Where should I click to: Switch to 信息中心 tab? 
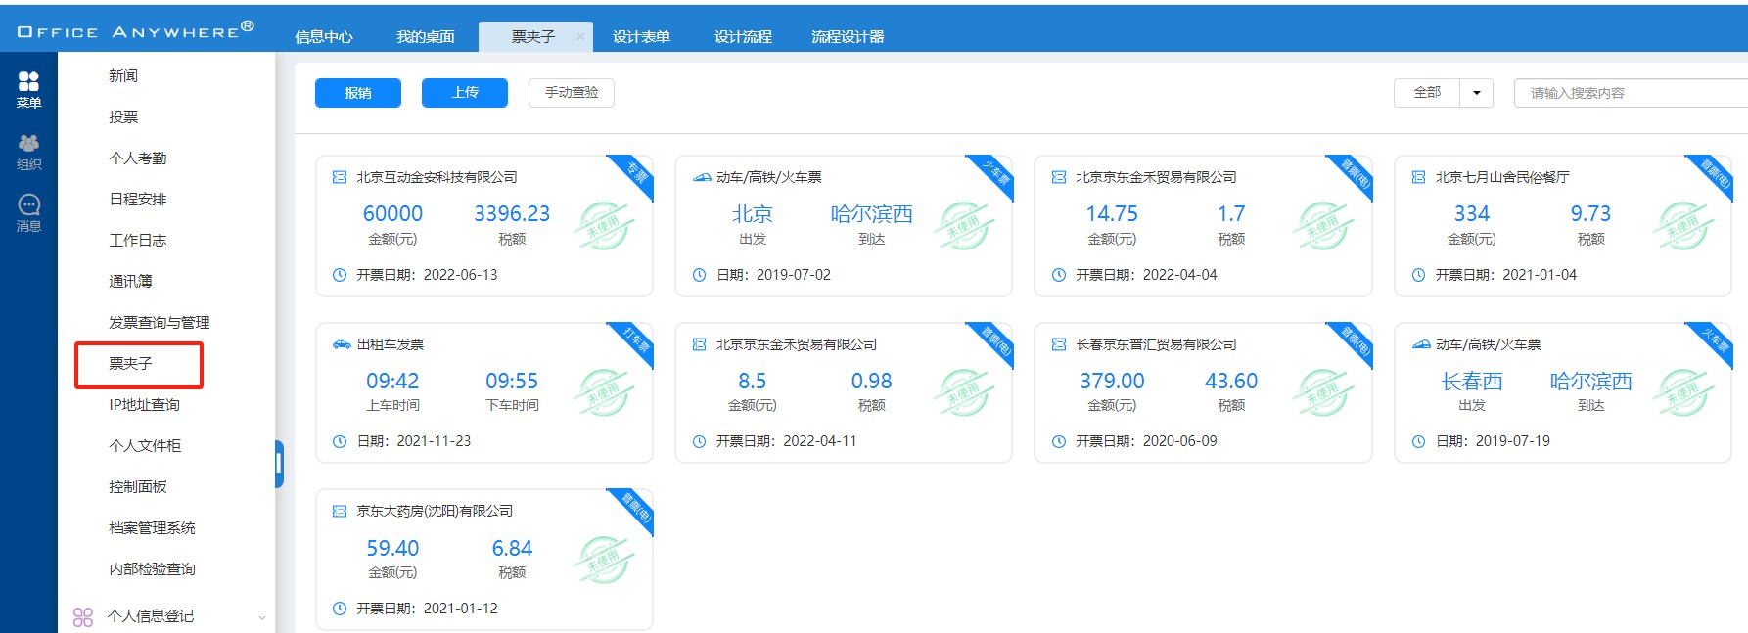(324, 37)
